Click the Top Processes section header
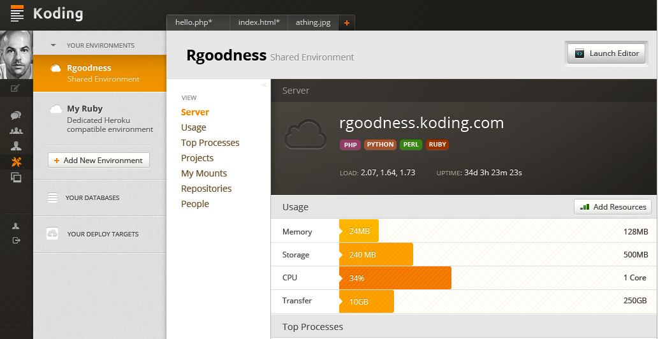 tap(464, 326)
